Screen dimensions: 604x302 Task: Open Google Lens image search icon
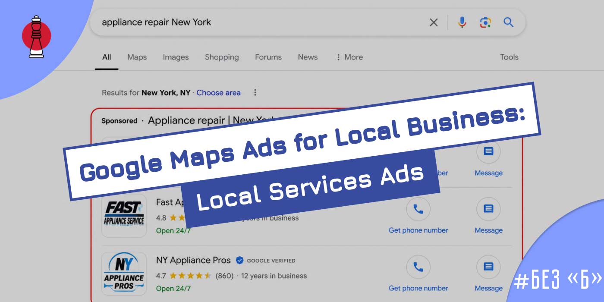[485, 22]
